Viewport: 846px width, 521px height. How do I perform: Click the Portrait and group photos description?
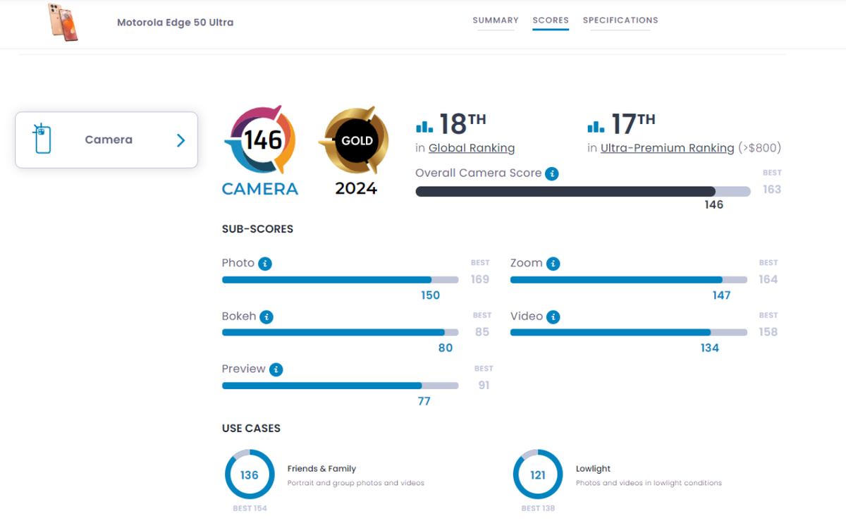click(356, 483)
